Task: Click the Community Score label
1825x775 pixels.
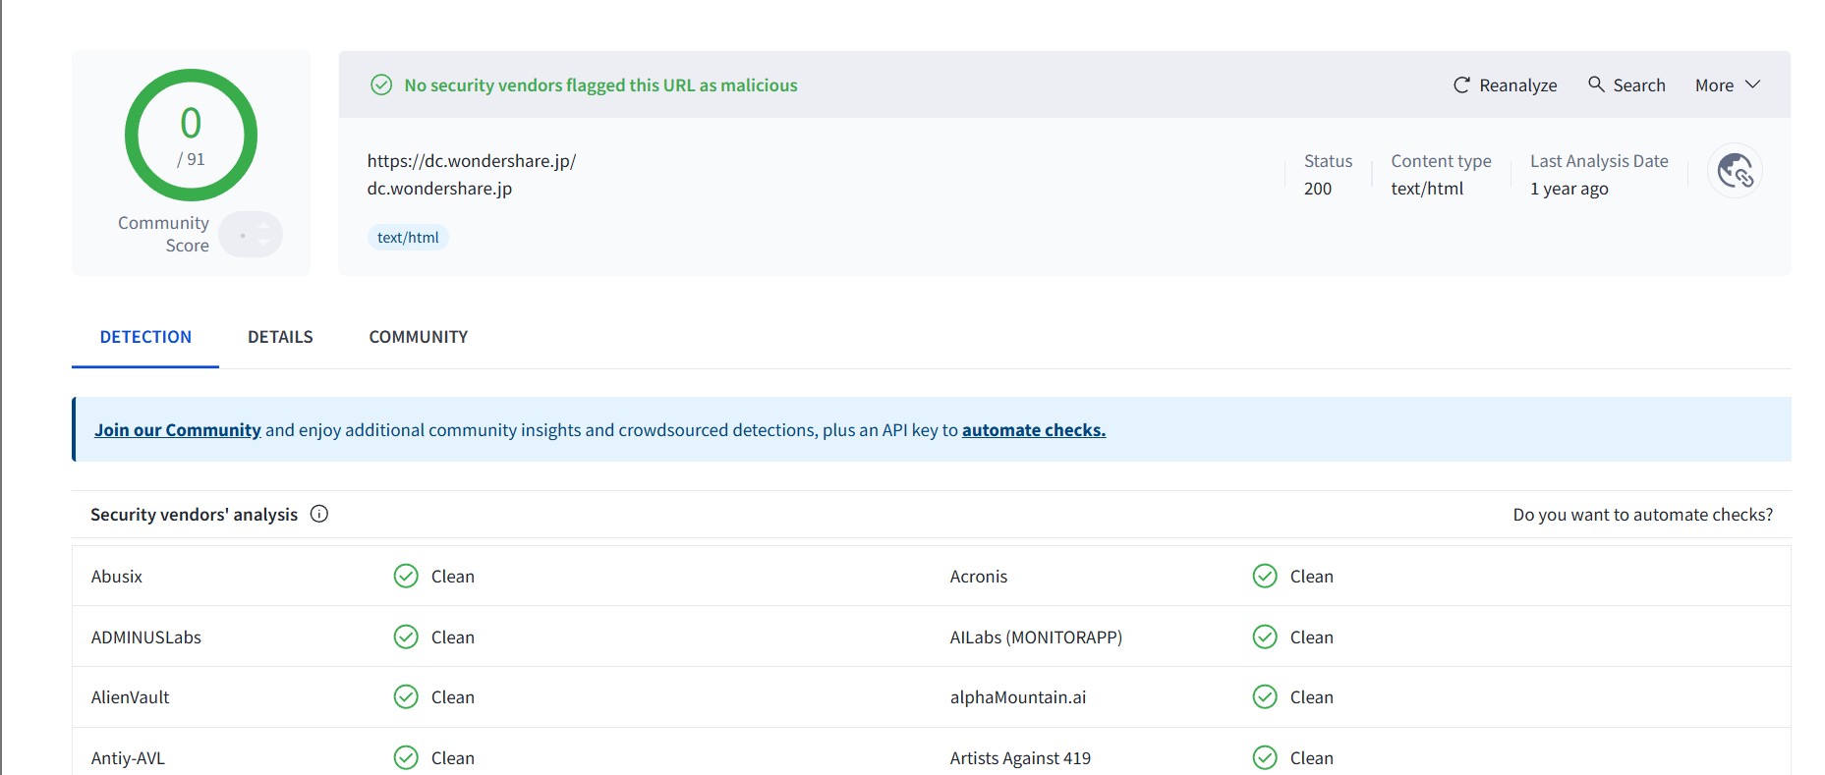Action: [x=163, y=235]
